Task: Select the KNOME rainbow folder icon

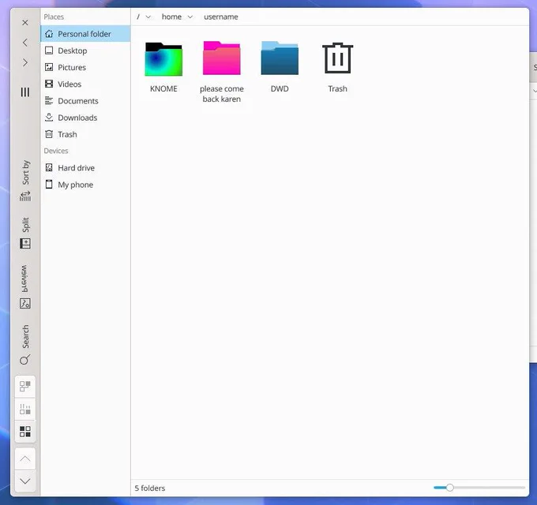Action: click(163, 59)
